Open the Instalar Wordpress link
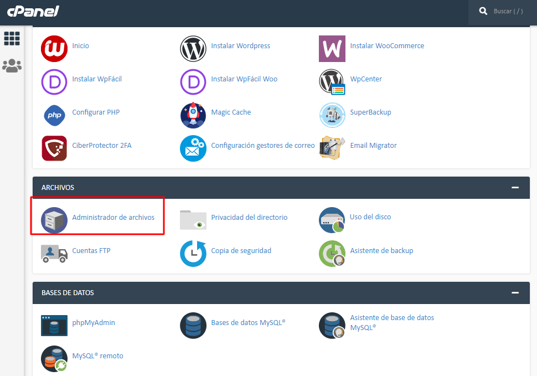537x376 pixels. click(x=240, y=46)
